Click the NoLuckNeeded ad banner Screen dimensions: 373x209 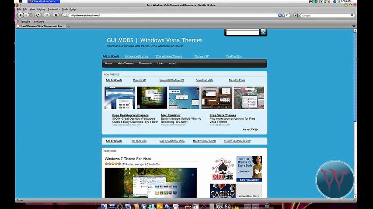pyautogui.click(x=223, y=169)
